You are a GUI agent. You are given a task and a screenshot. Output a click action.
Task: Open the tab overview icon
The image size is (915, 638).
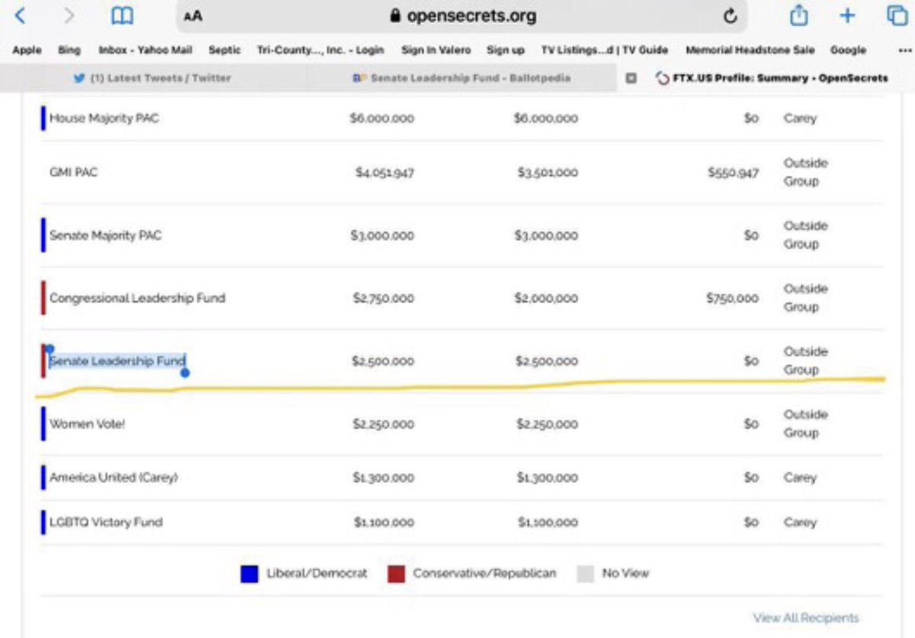pyautogui.click(x=896, y=16)
